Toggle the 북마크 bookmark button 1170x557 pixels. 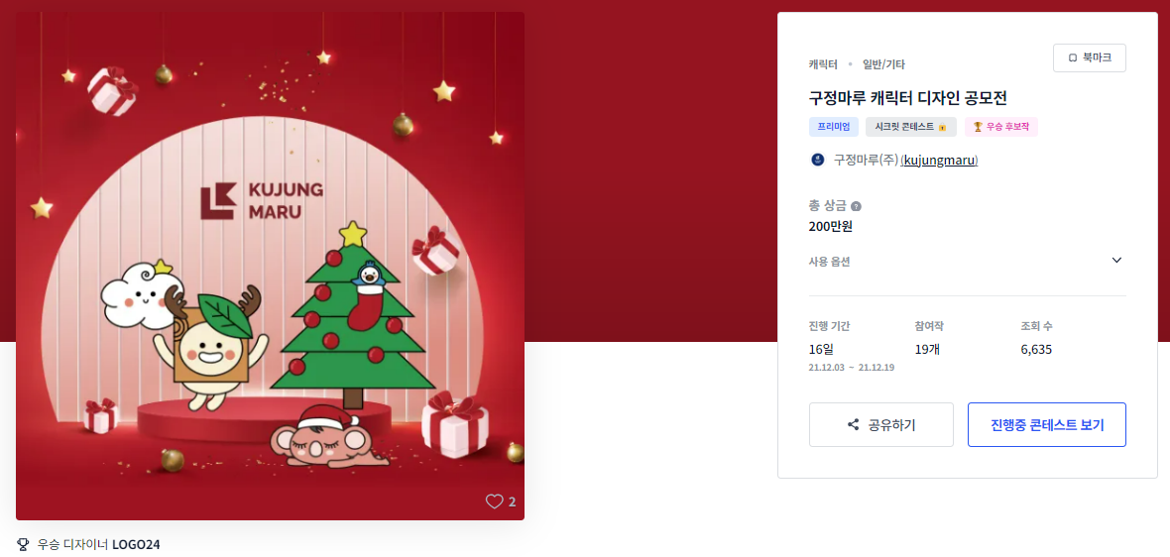[x=1090, y=58]
